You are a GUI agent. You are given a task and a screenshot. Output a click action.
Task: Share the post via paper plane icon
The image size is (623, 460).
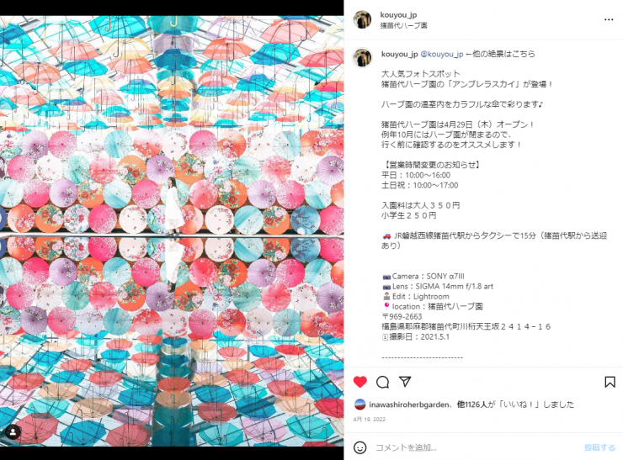(x=405, y=382)
